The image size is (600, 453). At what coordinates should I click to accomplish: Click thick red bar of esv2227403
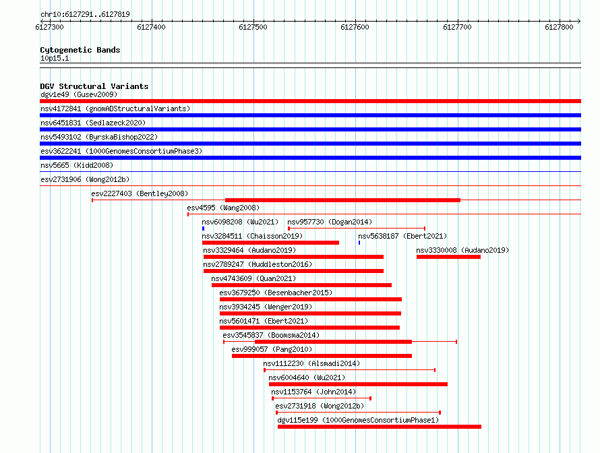click(x=343, y=200)
